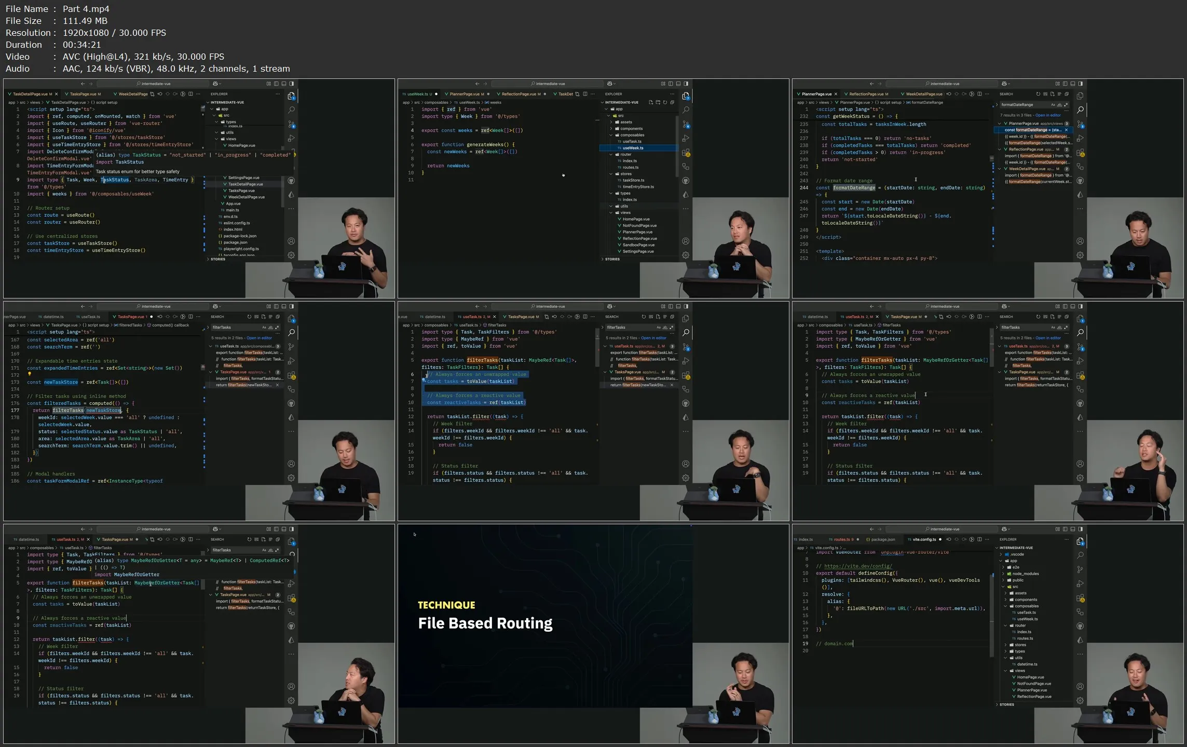Image resolution: width=1187 pixels, height=747 pixels.
Task: Toggle Match Case in TasksPage.vue newTaskStore thumbnail
Action: coord(264,328)
